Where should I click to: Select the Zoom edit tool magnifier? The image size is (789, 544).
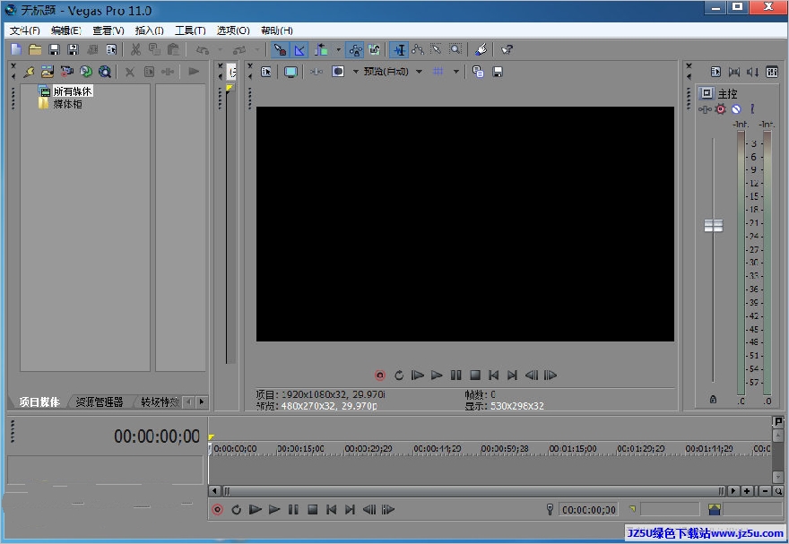click(455, 49)
